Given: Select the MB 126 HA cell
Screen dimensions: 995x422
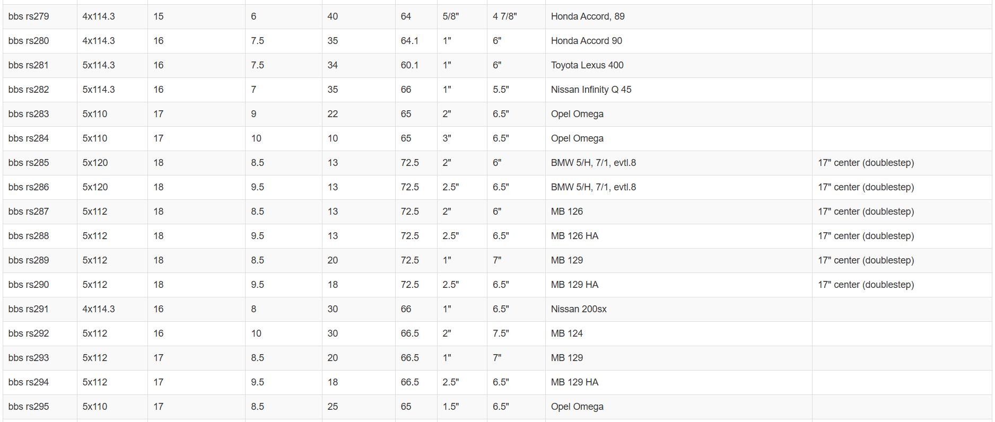Looking at the screenshot, I should (x=678, y=236).
